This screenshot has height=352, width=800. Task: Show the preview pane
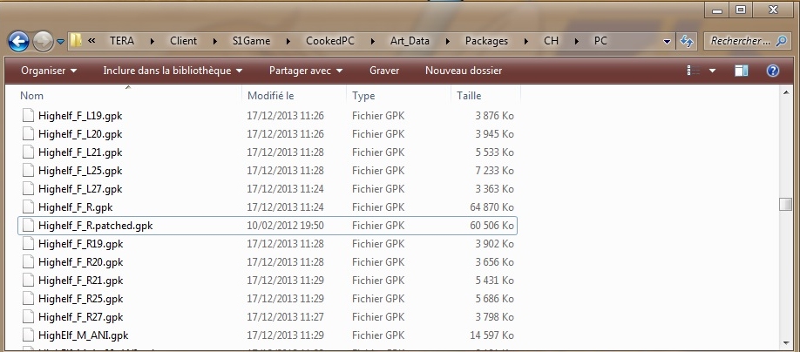pyautogui.click(x=741, y=71)
